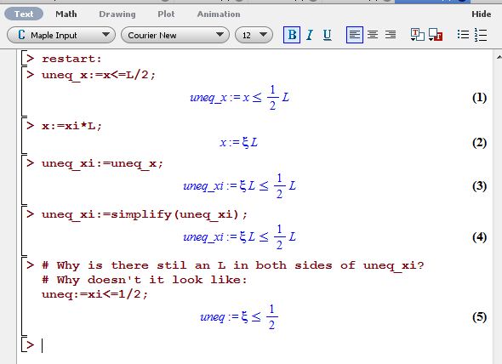Switch to the Drawing tab
This screenshot has height=364, width=502.
click(117, 14)
